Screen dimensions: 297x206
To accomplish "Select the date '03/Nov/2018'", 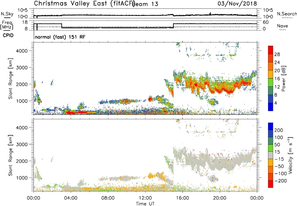I will pos(237,4).
